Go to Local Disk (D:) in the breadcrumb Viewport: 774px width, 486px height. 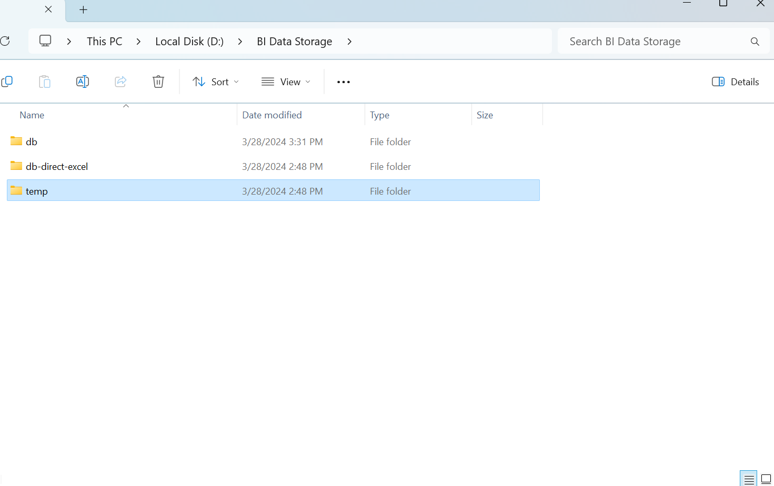coord(189,41)
